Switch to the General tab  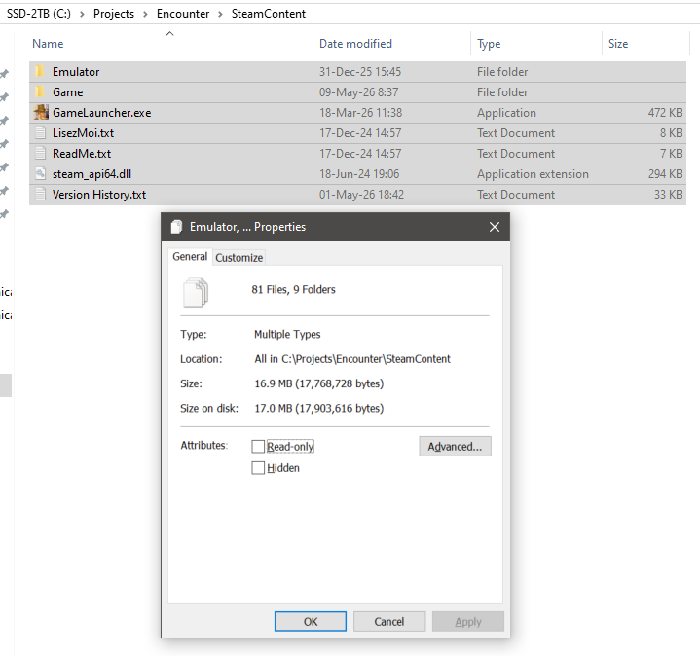pyautogui.click(x=190, y=257)
